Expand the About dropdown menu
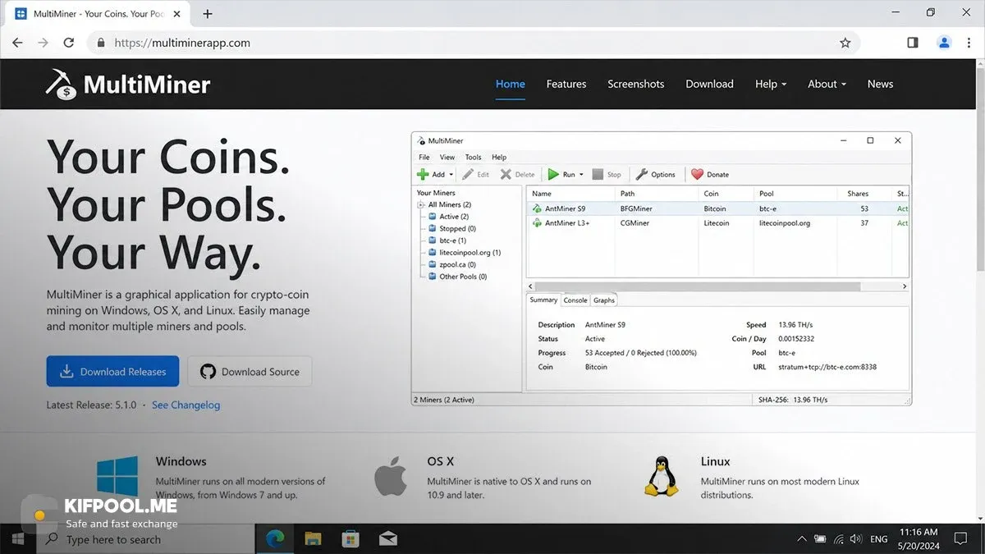The width and height of the screenshot is (985, 554). coord(827,84)
